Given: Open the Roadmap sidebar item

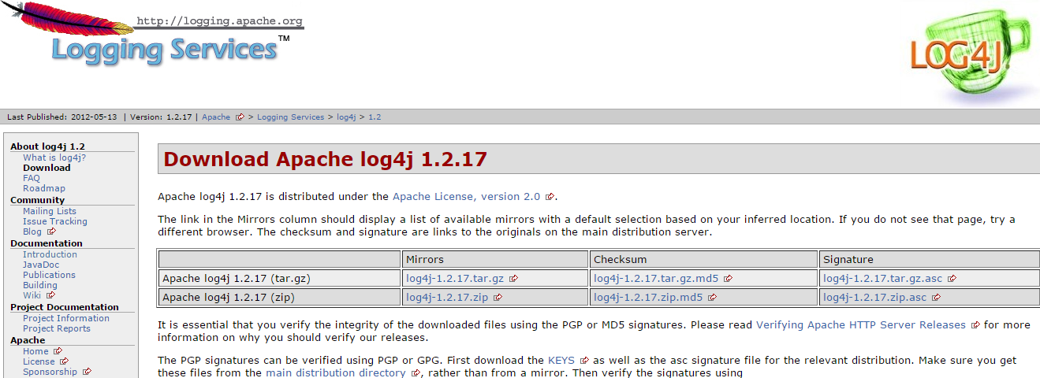Looking at the screenshot, I should tap(44, 188).
